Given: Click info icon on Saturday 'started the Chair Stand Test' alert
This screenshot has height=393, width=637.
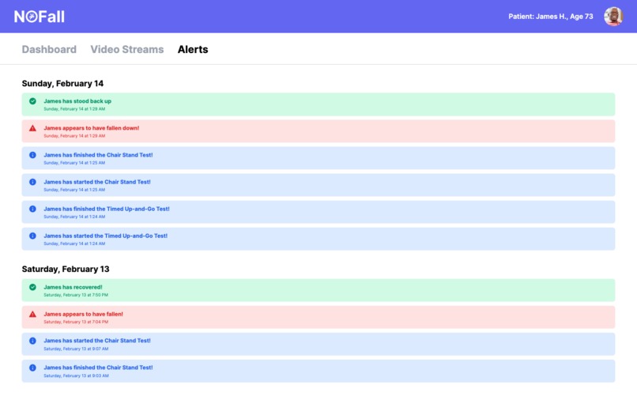Looking at the screenshot, I should [32, 341].
